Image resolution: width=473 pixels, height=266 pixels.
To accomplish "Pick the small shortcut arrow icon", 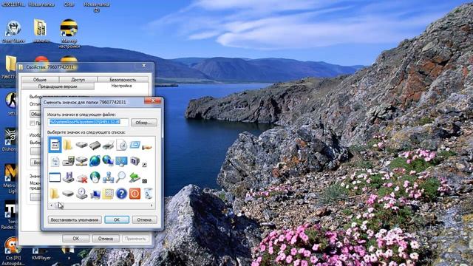I will pos(145,165).
